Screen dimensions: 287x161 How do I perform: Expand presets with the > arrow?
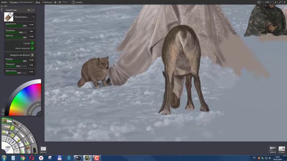pyautogui.click(x=34, y=17)
